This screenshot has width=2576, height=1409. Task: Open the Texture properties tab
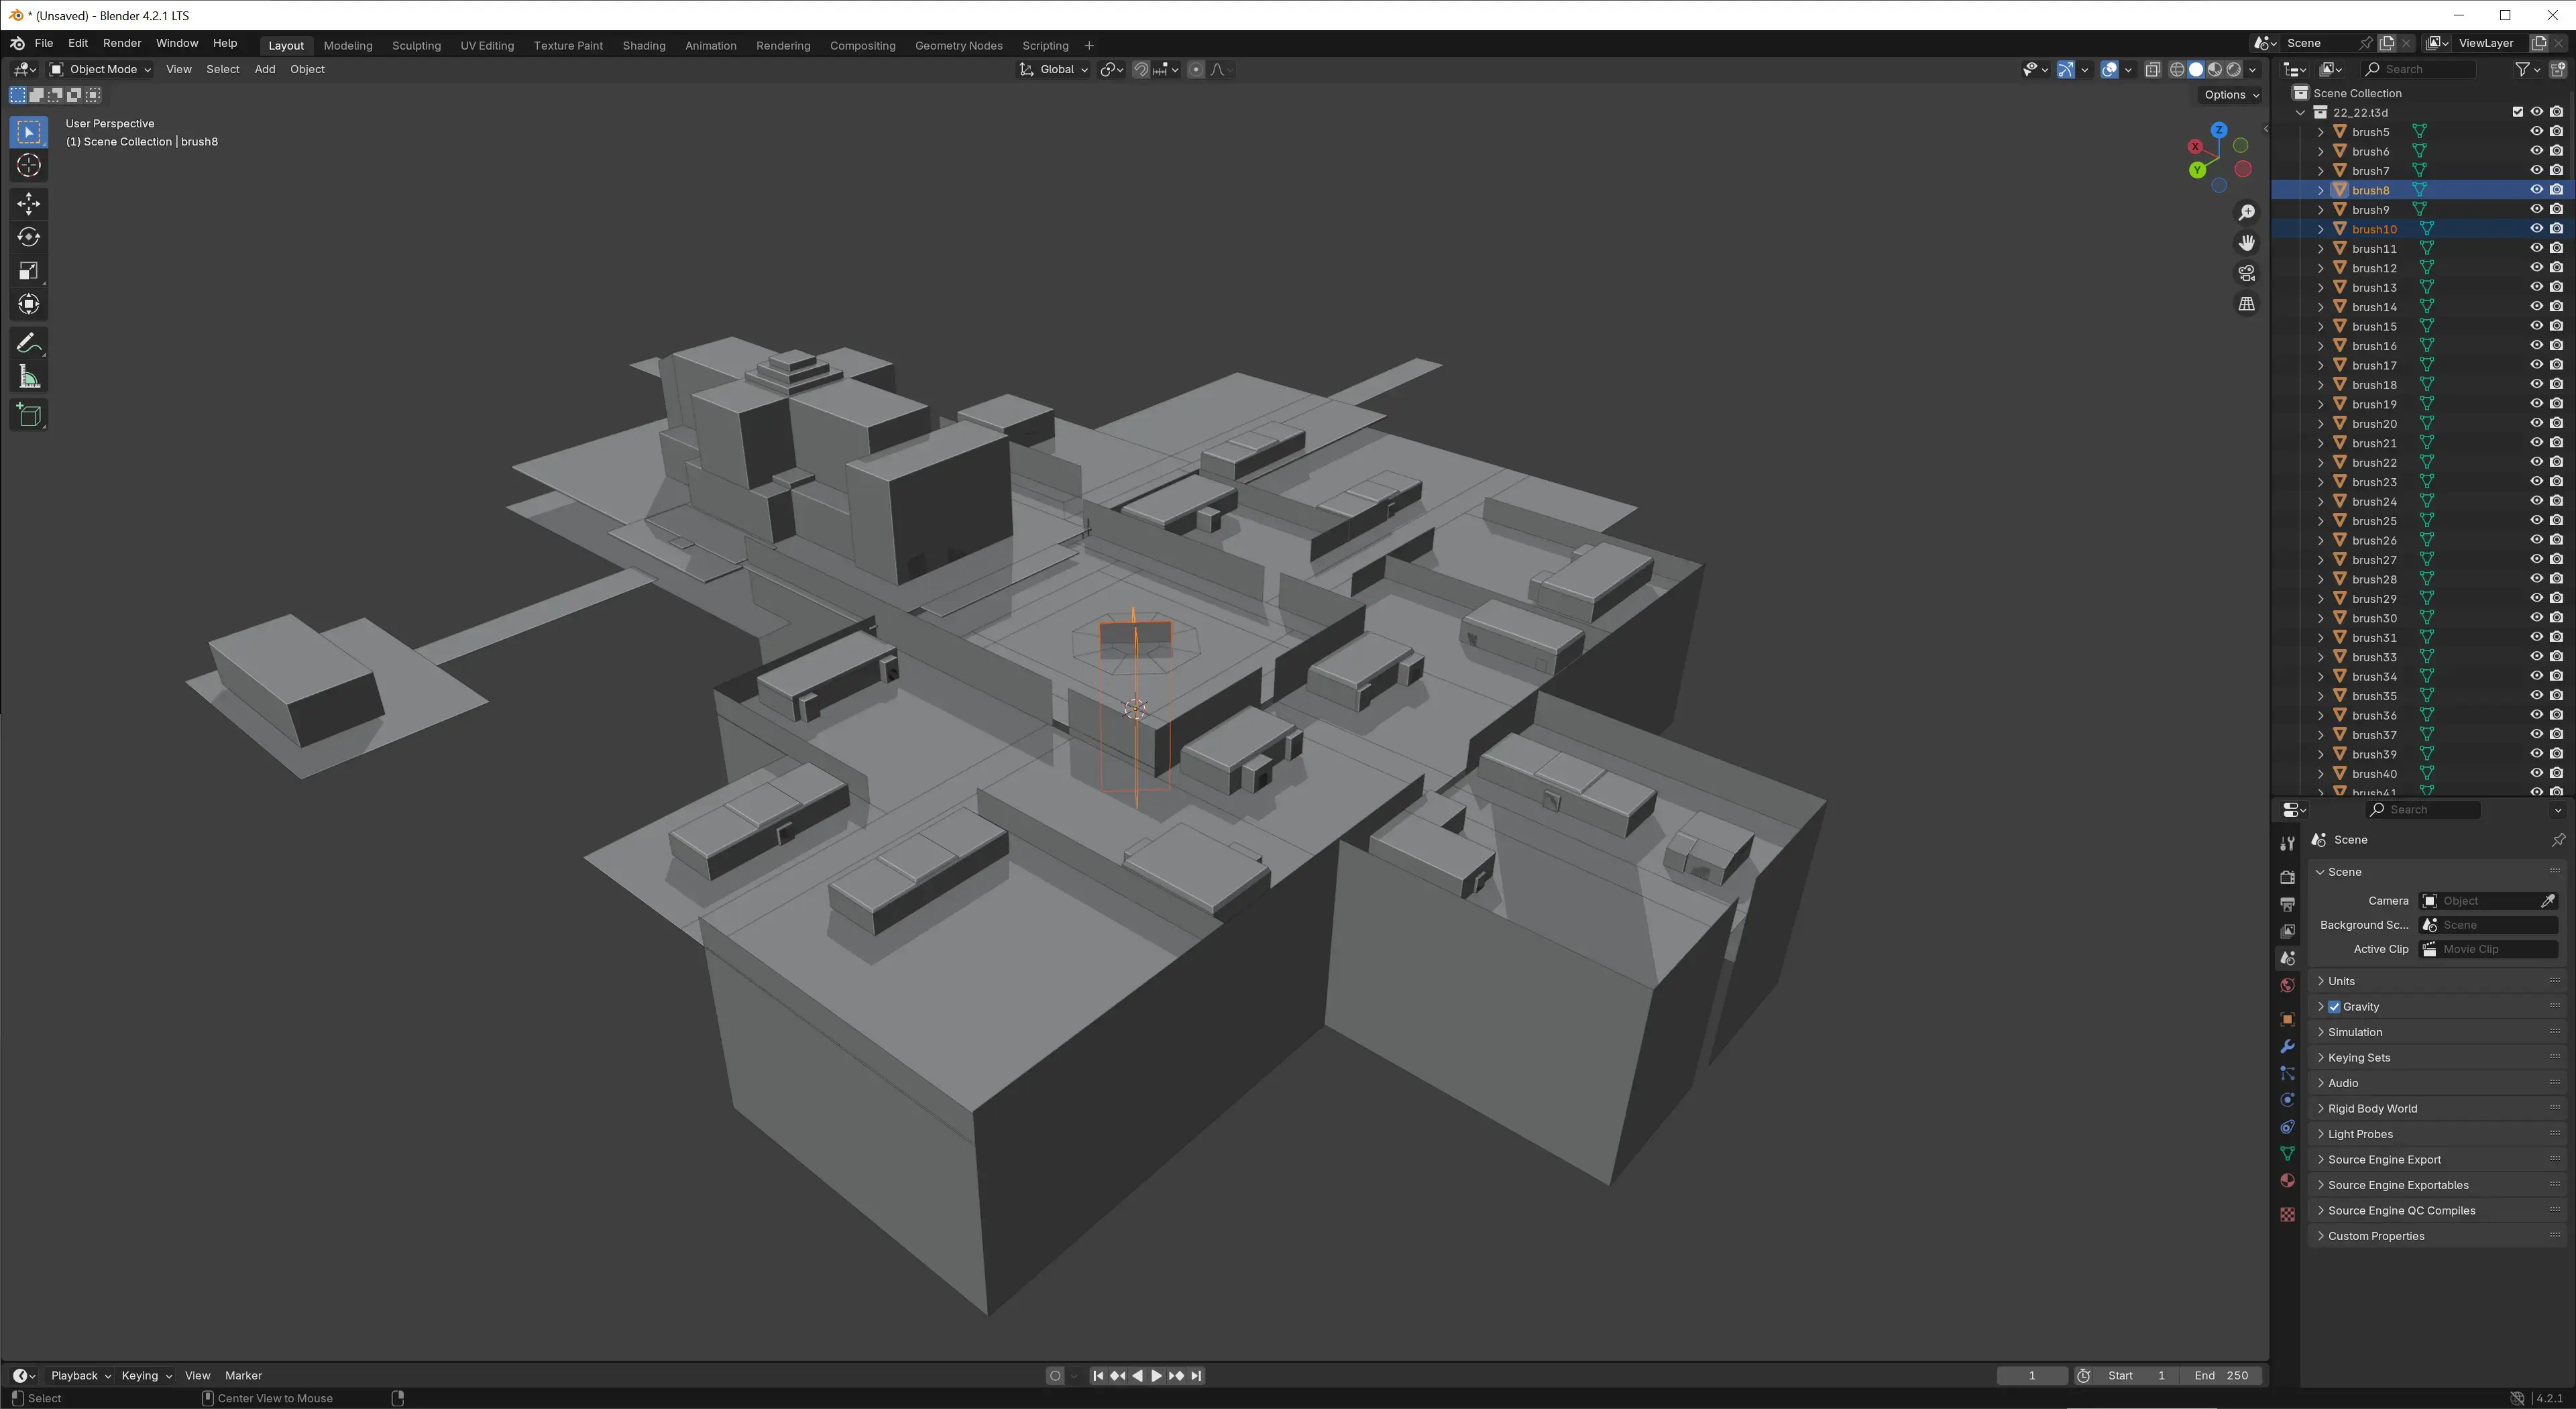click(x=2287, y=1214)
